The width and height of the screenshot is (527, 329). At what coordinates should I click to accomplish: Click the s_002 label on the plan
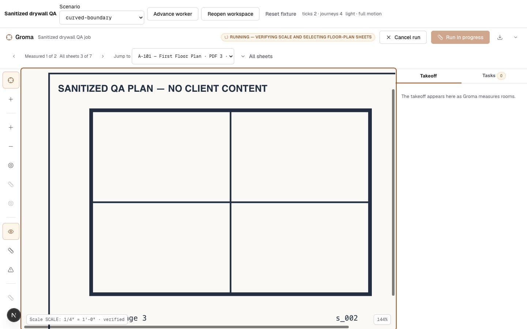click(x=347, y=318)
